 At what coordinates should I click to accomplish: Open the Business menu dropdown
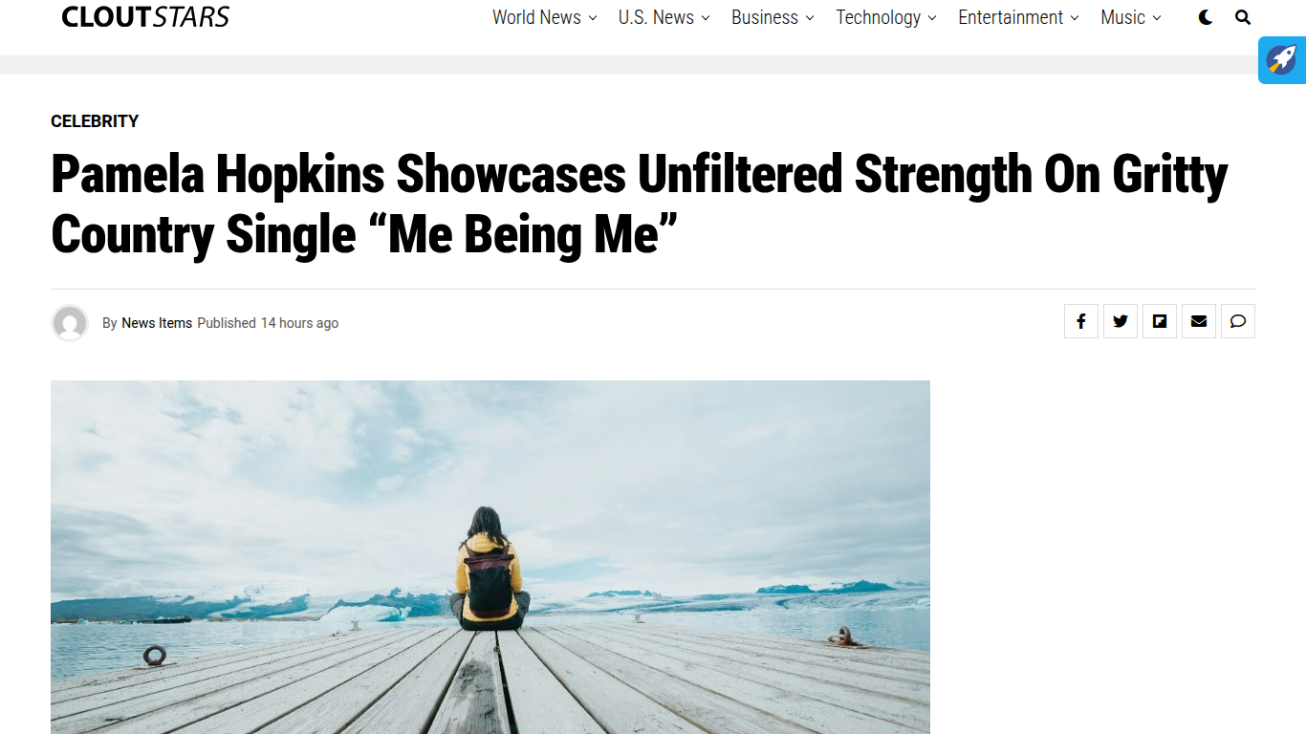point(773,17)
